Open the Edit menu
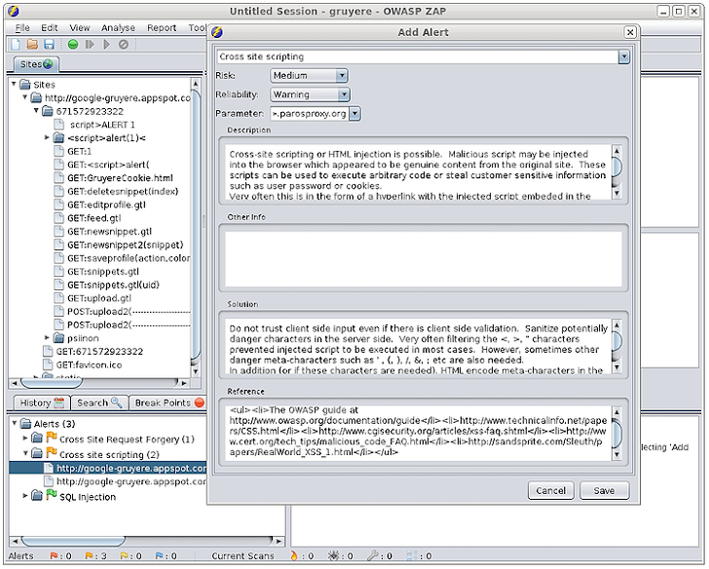The height and width of the screenshot is (569, 709). (x=50, y=28)
